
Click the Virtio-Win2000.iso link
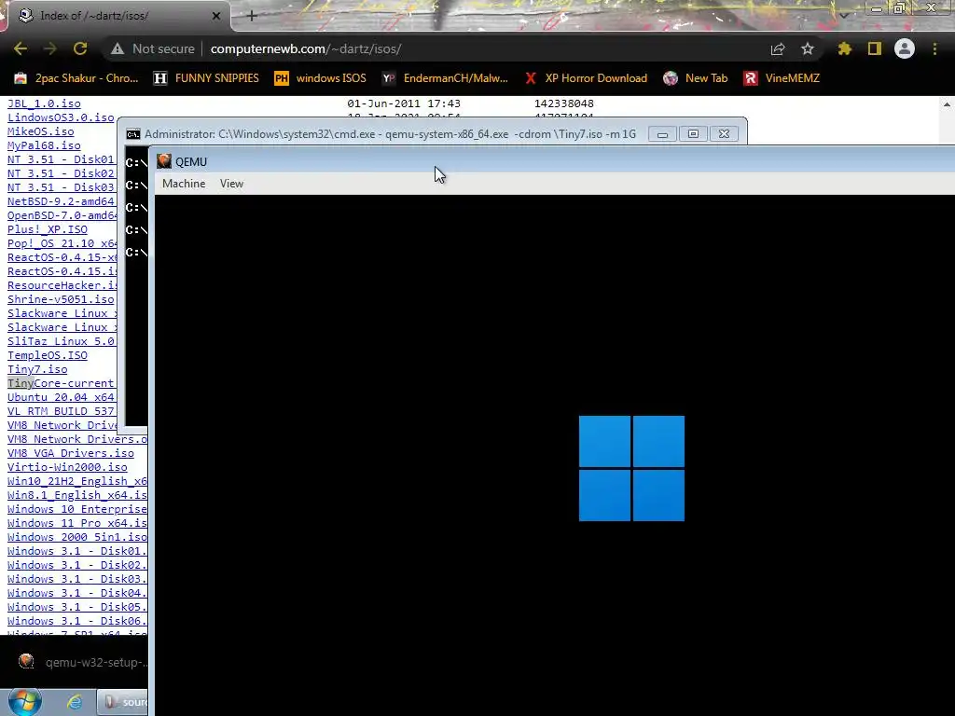click(x=67, y=467)
